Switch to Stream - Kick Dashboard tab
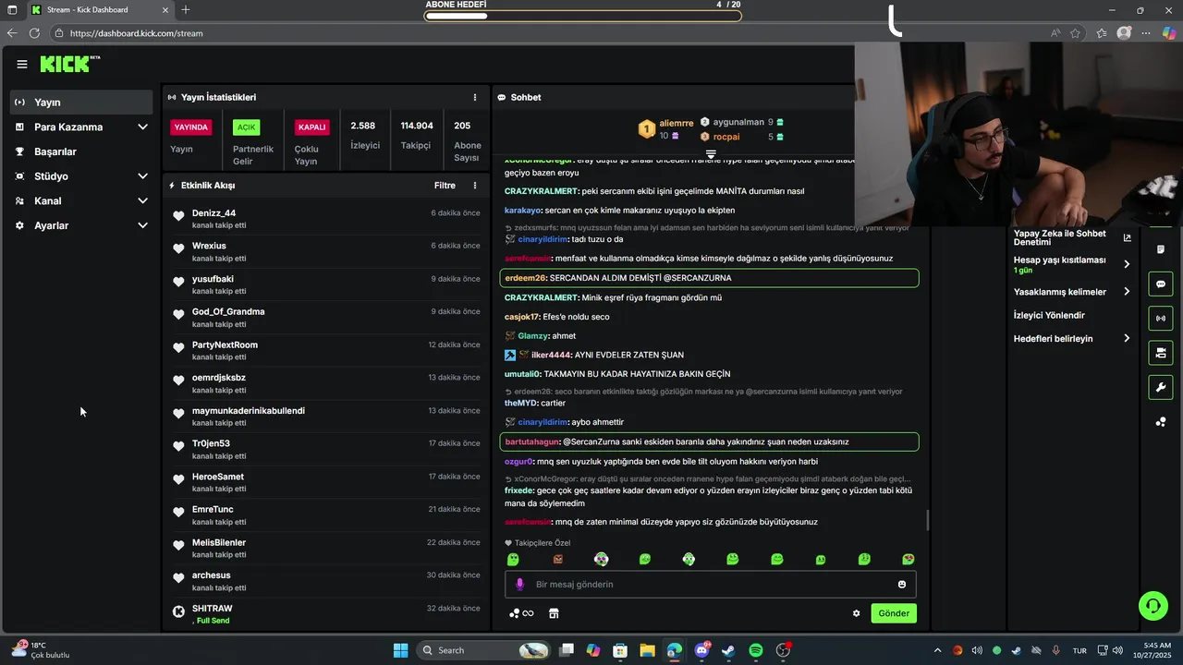1183x665 pixels. 99,9
